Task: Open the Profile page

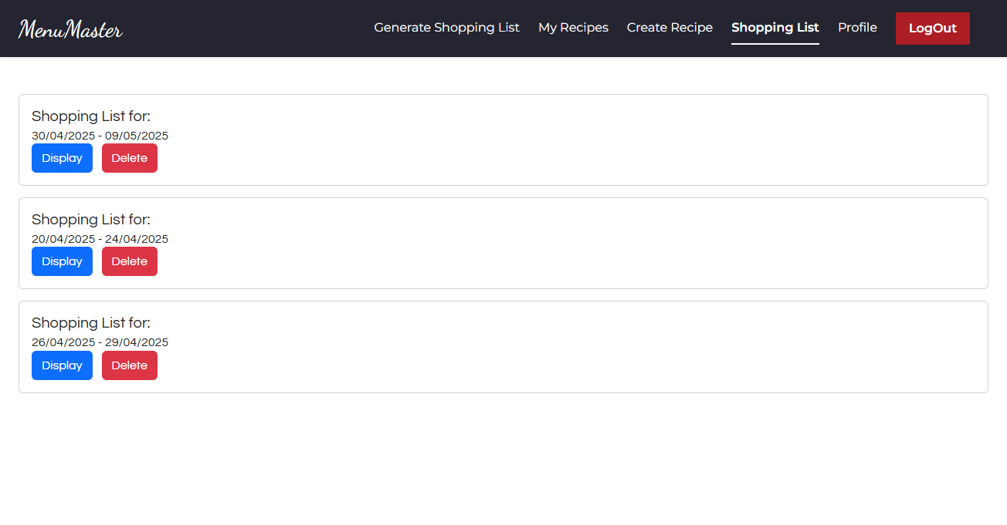Action: coord(857,28)
